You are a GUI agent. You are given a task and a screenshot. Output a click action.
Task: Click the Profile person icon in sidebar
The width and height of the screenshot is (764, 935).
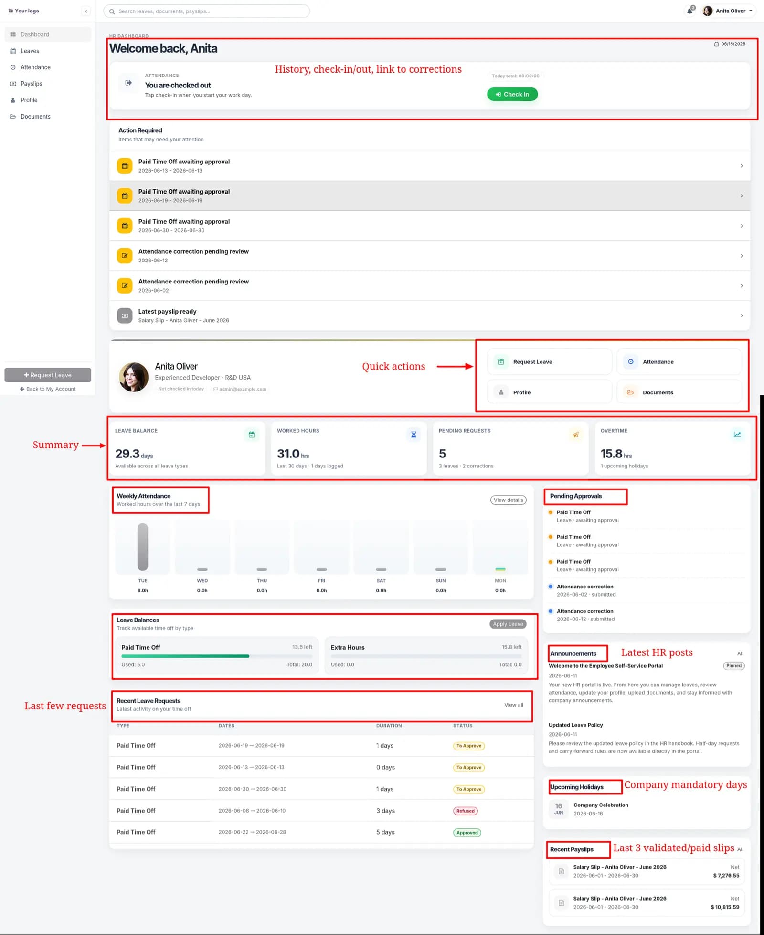click(13, 100)
